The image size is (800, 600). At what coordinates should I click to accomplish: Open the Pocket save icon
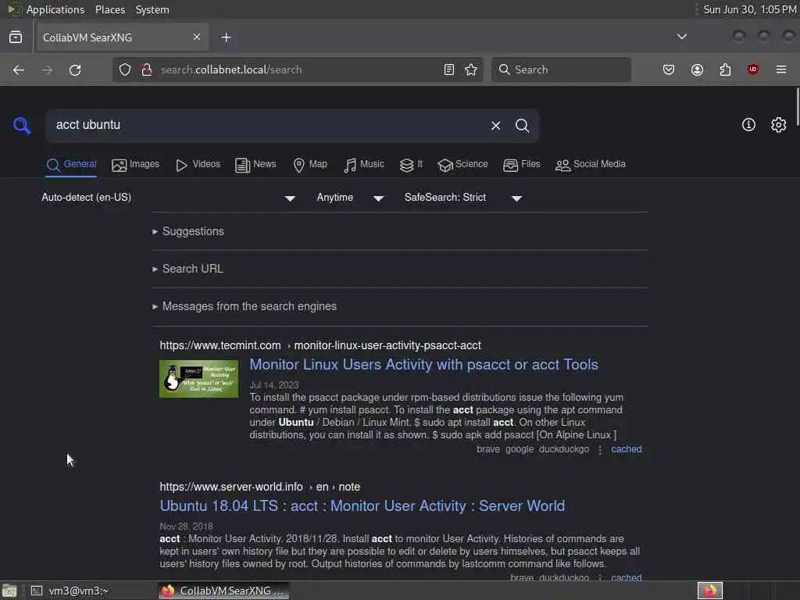[x=669, y=70]
